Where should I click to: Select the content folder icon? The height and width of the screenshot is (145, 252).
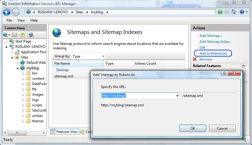pos(28,79)
